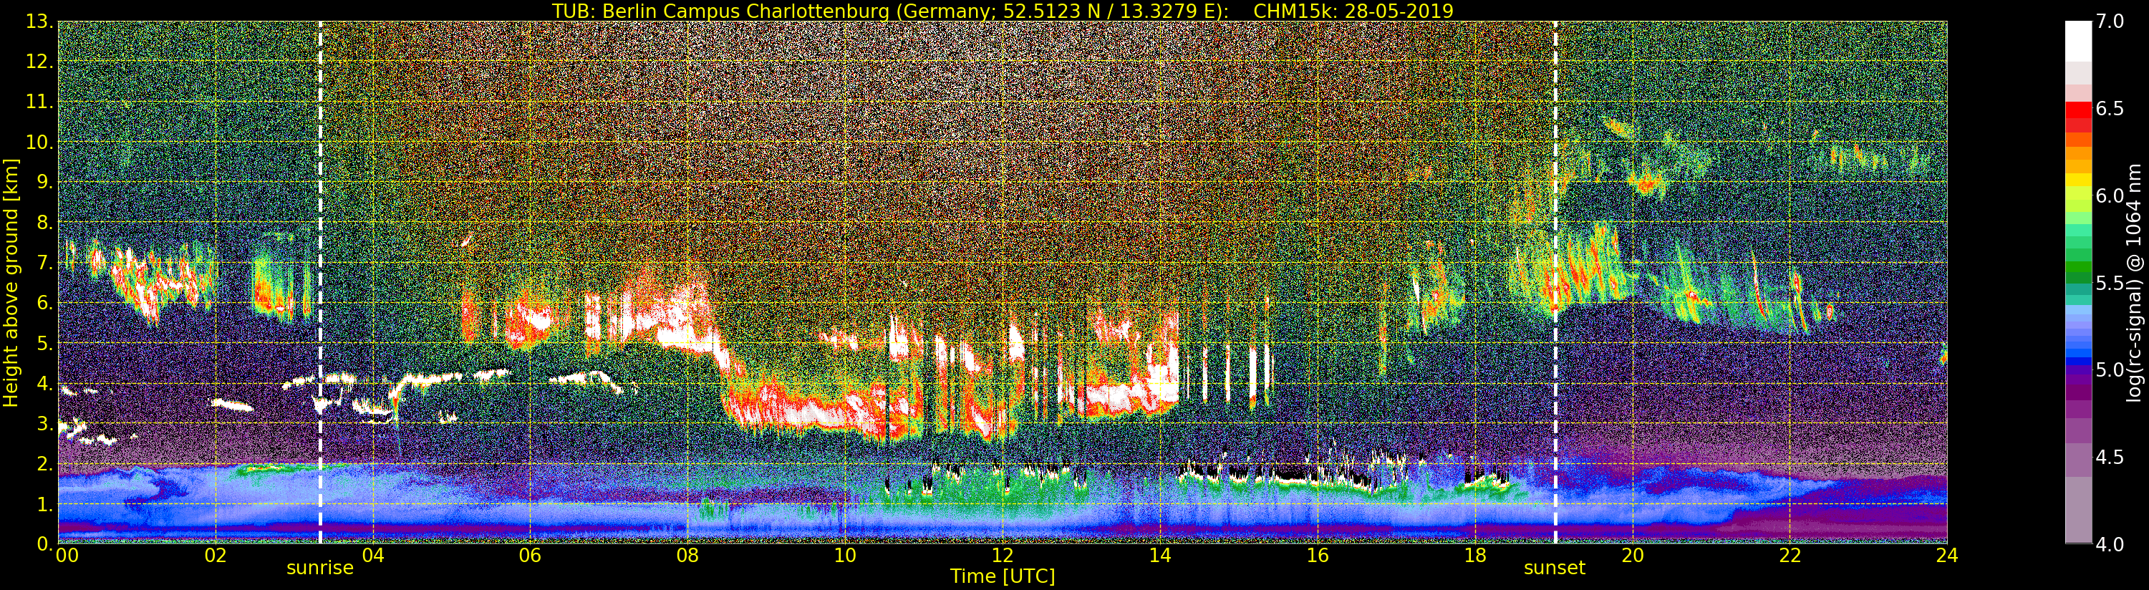Click the y-axis tick label '0.'
2149x590 pixels.
[45, 543]
